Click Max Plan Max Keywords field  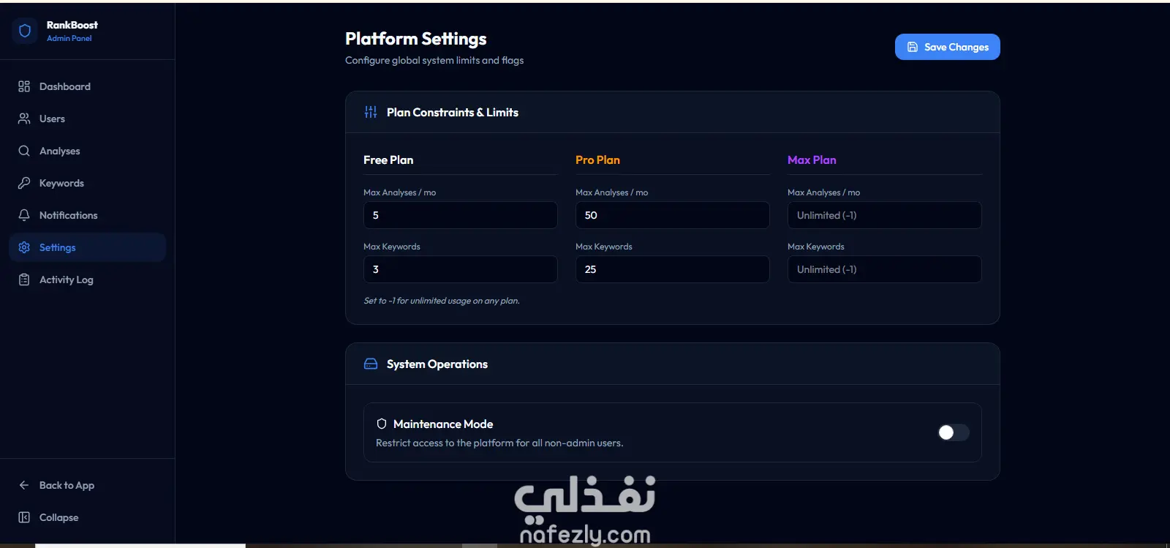[884, 269]
